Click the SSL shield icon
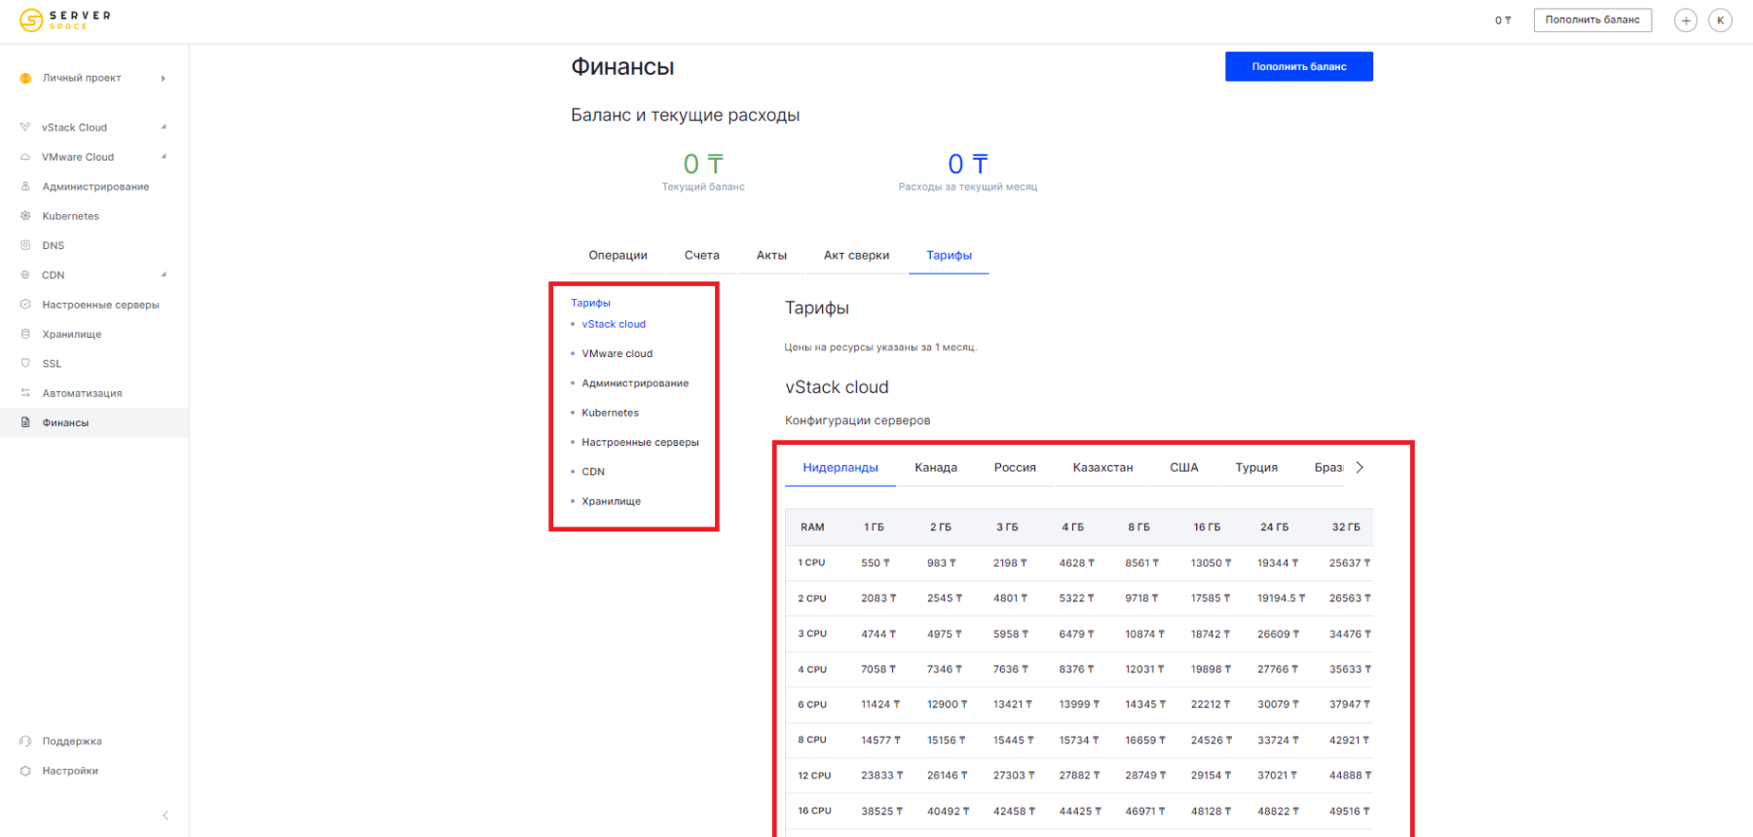 (x=25, y=363)
